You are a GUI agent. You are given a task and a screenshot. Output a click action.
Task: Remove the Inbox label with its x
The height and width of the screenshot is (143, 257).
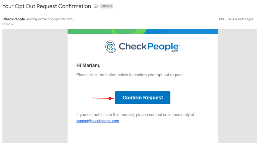click(x=111, y=6)
